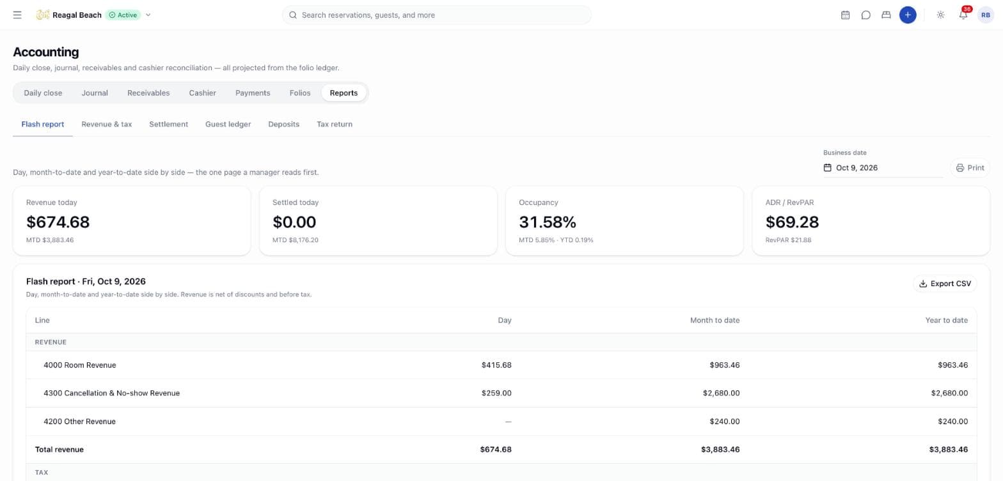The width and height of the screenshot is (1003, 481).
Task: Click the 4000 Room Revenue row label
Action: pyautogui.click(x=80, y=365)
